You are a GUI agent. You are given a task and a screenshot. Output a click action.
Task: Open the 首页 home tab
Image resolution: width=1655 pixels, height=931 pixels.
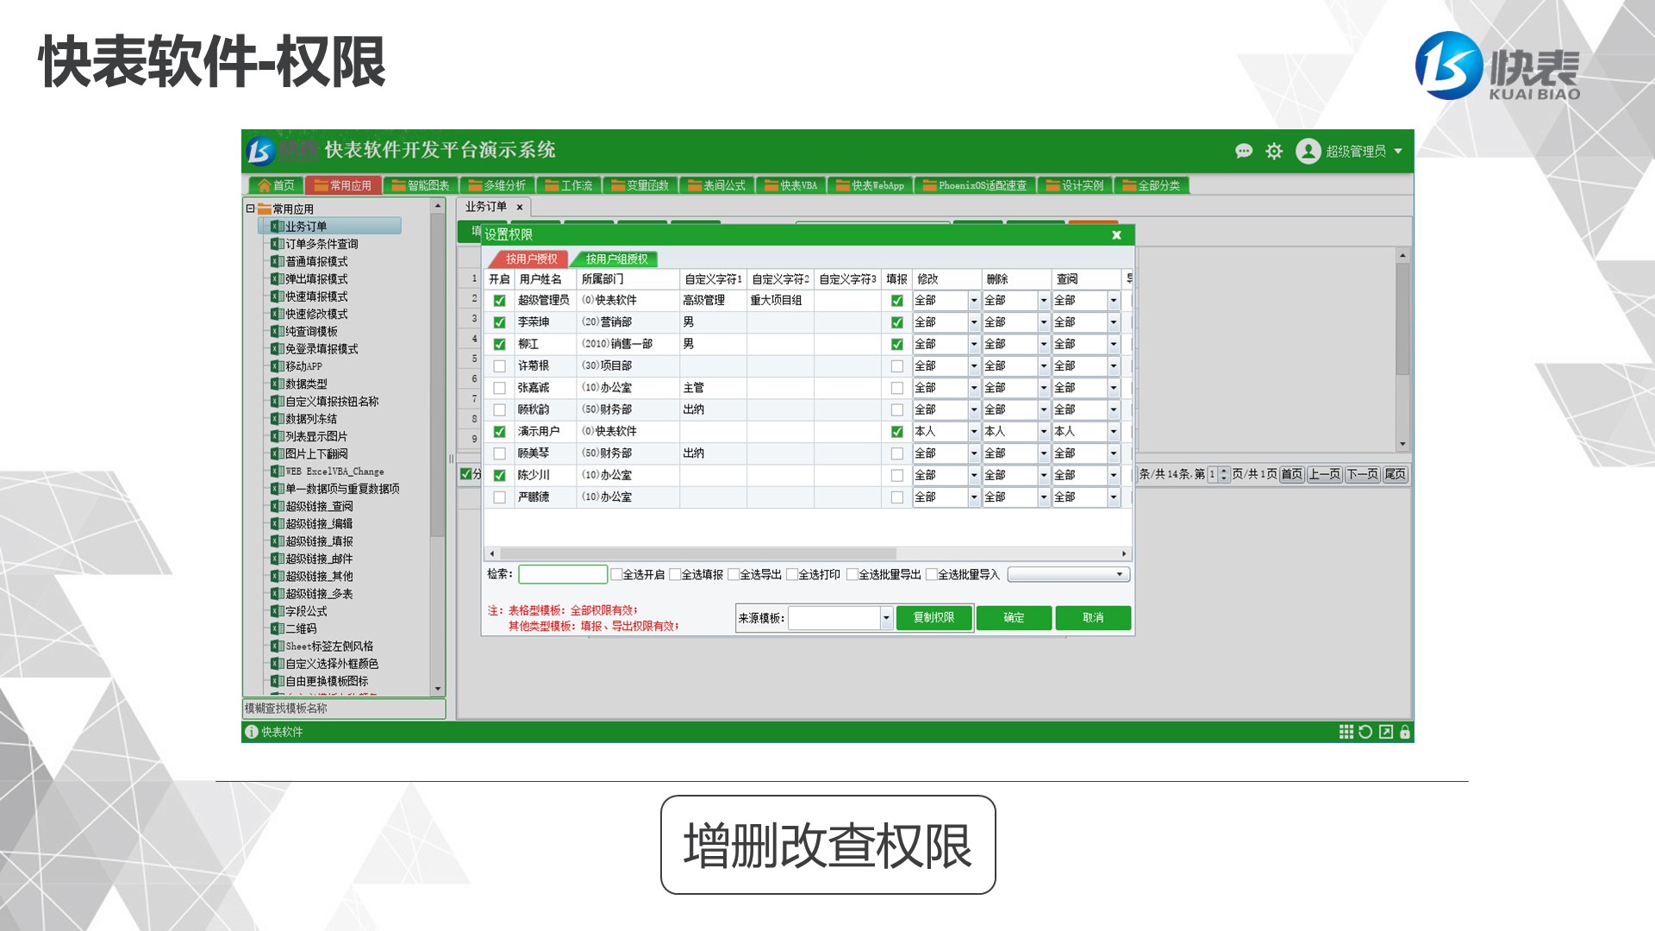276,185
